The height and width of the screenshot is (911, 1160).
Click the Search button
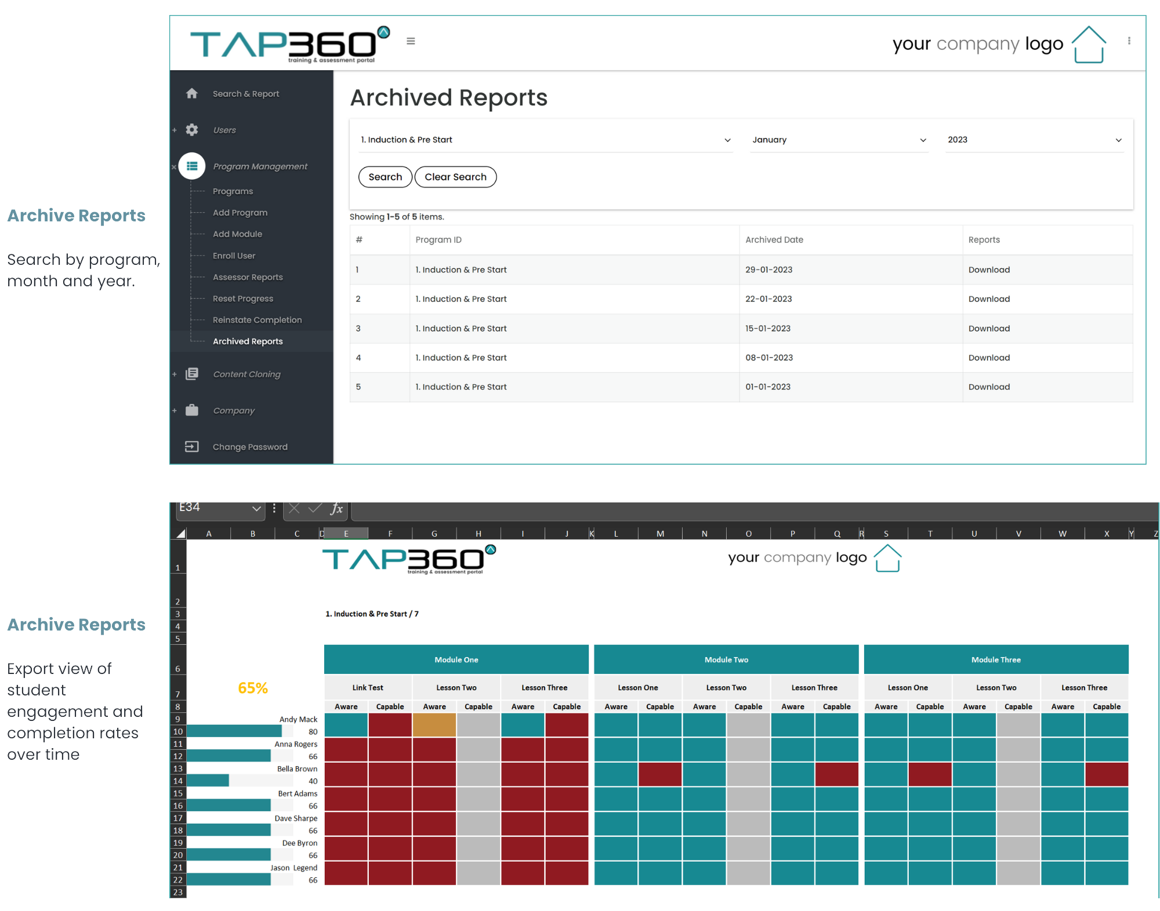point(385,177)
